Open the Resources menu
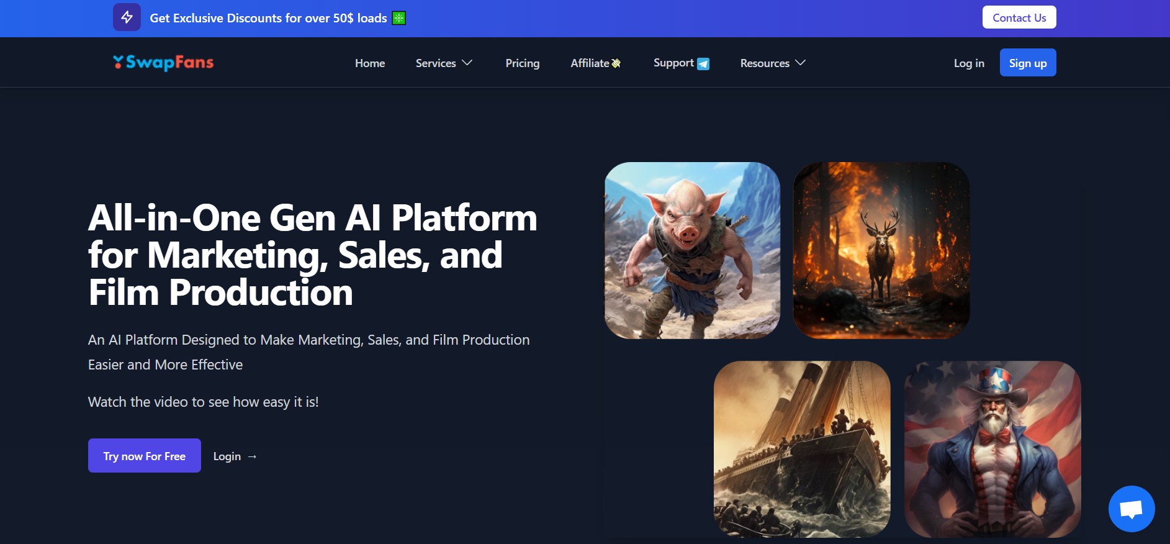 pyautogui.click(x=765, y=63)
